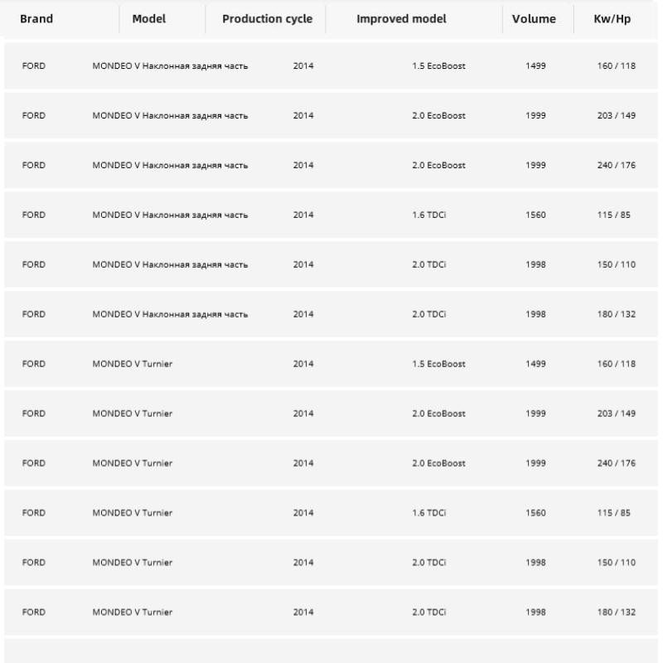Click the Kw/Hp column header

pyautogui.click(x=612, y=19)
